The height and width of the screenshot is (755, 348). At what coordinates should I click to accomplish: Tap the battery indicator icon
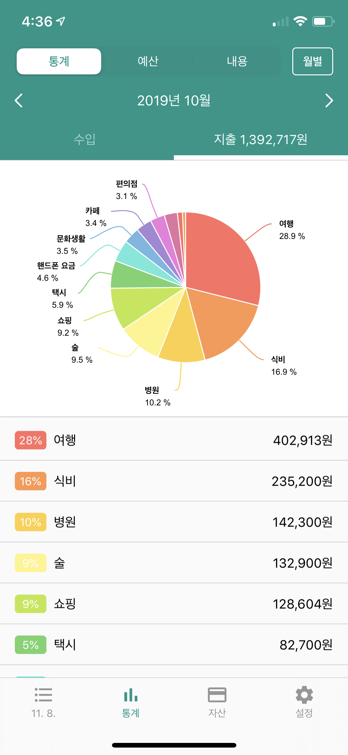click(323, 21)
